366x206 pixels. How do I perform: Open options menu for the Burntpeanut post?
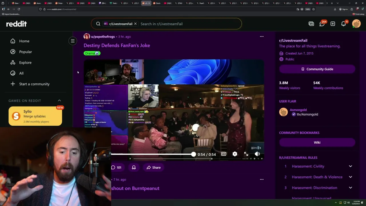(262, 179)
